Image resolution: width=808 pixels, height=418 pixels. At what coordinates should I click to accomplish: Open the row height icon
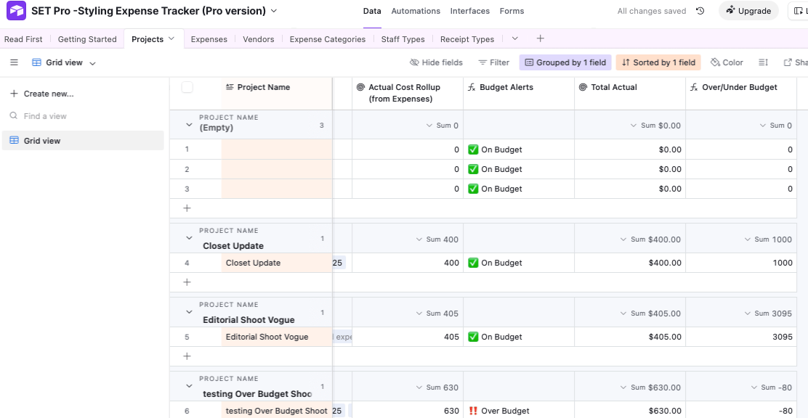tap(763, 63)
